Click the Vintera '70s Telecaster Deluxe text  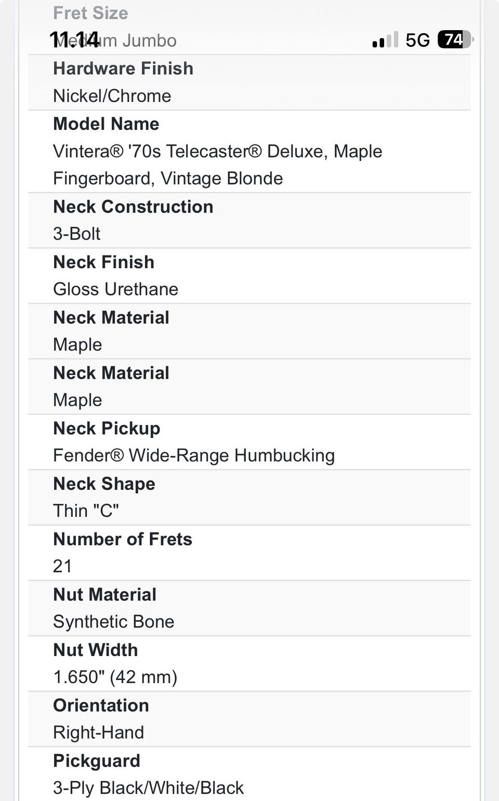pyautogui.click(x=217, y=152)
